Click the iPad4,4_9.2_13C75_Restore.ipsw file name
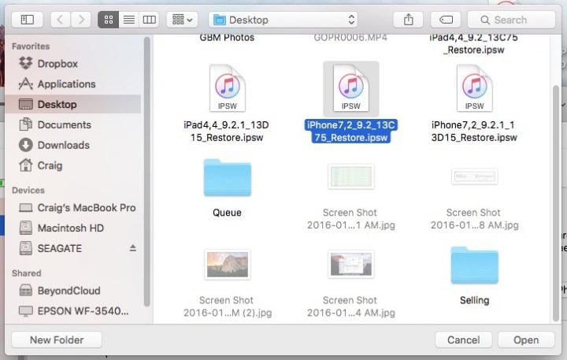 474,43
